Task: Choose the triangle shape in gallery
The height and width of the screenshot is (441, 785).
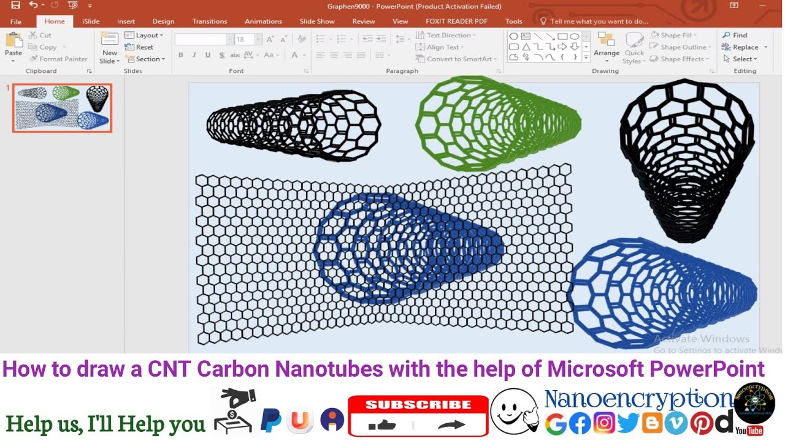Action: click(x=526, y=47)
